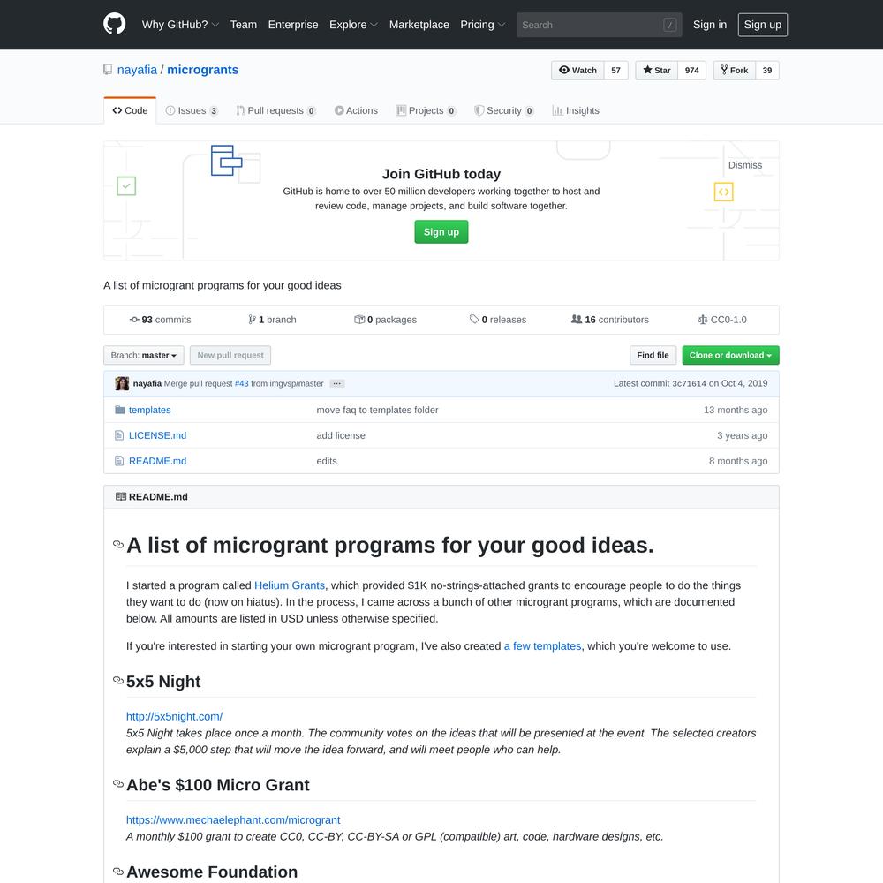The width and height of the screenshot is (883, 883).
Task: View the 57 watchers count
Action: (616, 71)
